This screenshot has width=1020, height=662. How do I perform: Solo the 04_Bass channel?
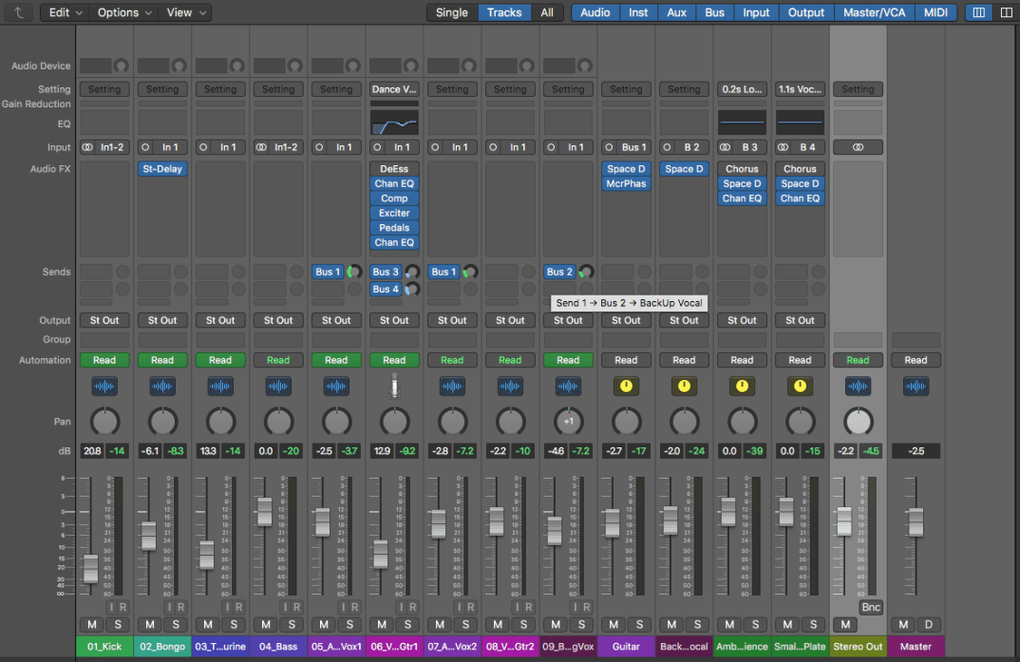click(291, 624)
